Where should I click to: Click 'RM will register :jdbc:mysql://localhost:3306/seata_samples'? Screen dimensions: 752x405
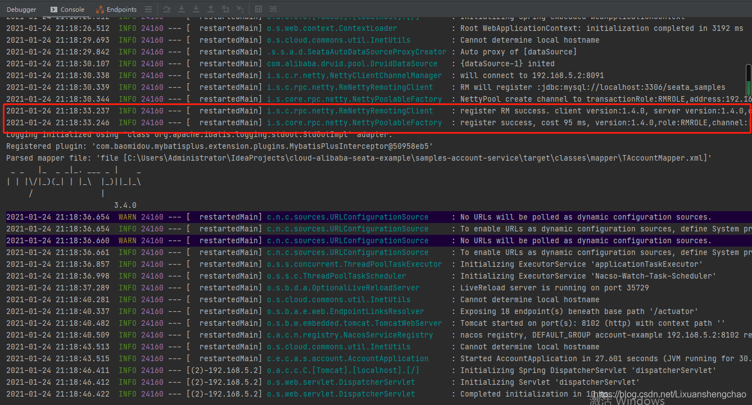point(593,87)
